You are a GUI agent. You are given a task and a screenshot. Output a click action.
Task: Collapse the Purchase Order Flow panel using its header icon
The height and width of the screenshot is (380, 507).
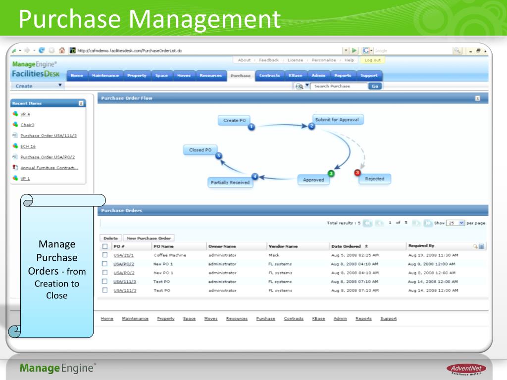[478, 98]
